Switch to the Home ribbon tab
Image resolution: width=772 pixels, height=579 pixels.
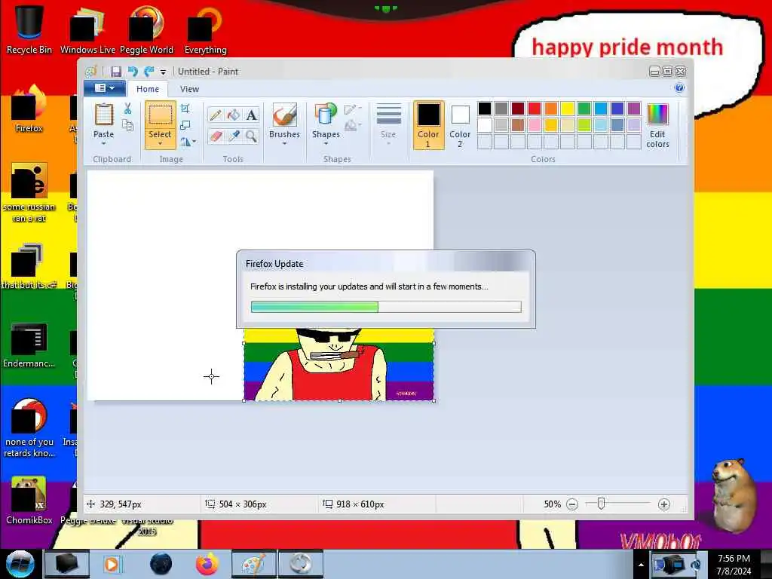coord(148,89)
